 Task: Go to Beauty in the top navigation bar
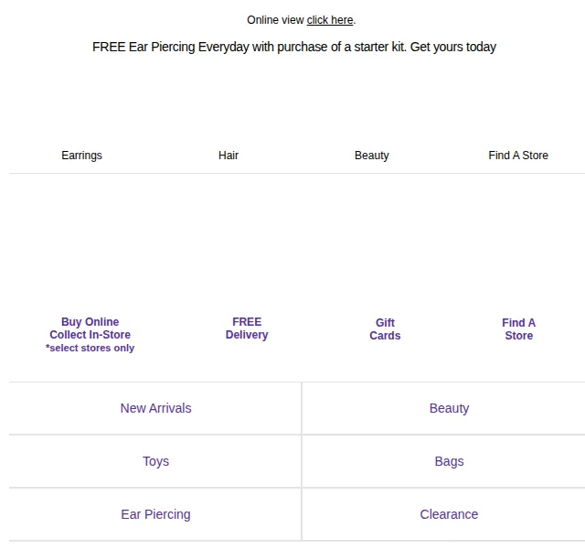tap(372, 155)
